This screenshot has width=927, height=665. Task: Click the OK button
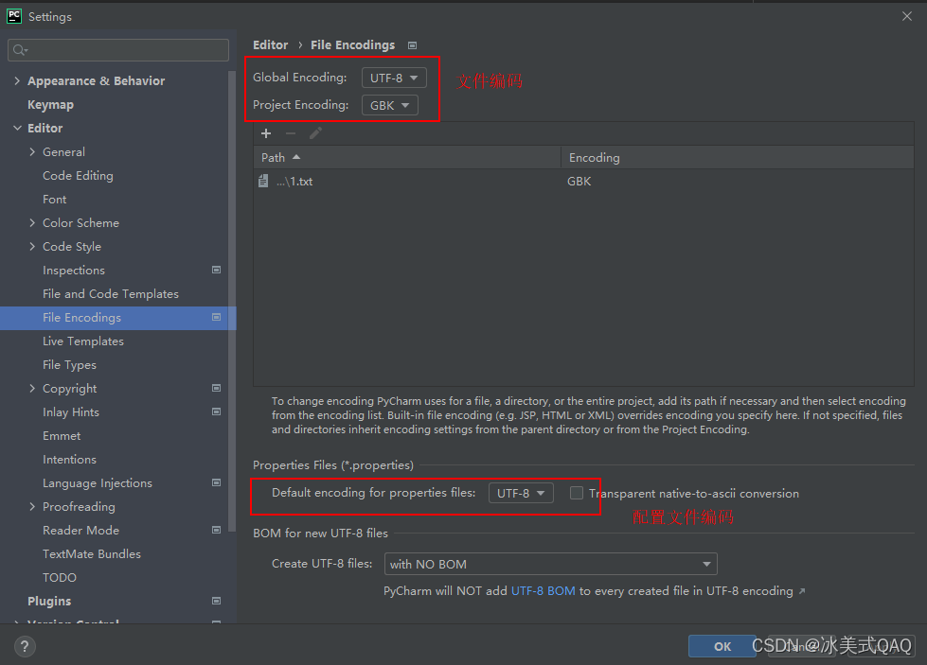722,646
